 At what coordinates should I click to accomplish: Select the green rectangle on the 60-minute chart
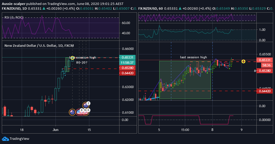coord(185,80)
